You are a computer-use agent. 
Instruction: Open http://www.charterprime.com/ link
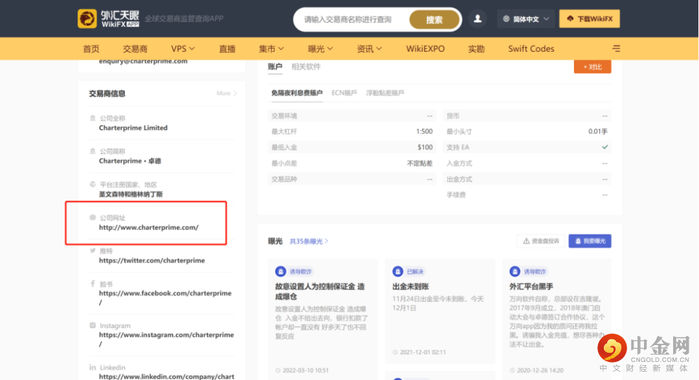click(x=149, y=227)
